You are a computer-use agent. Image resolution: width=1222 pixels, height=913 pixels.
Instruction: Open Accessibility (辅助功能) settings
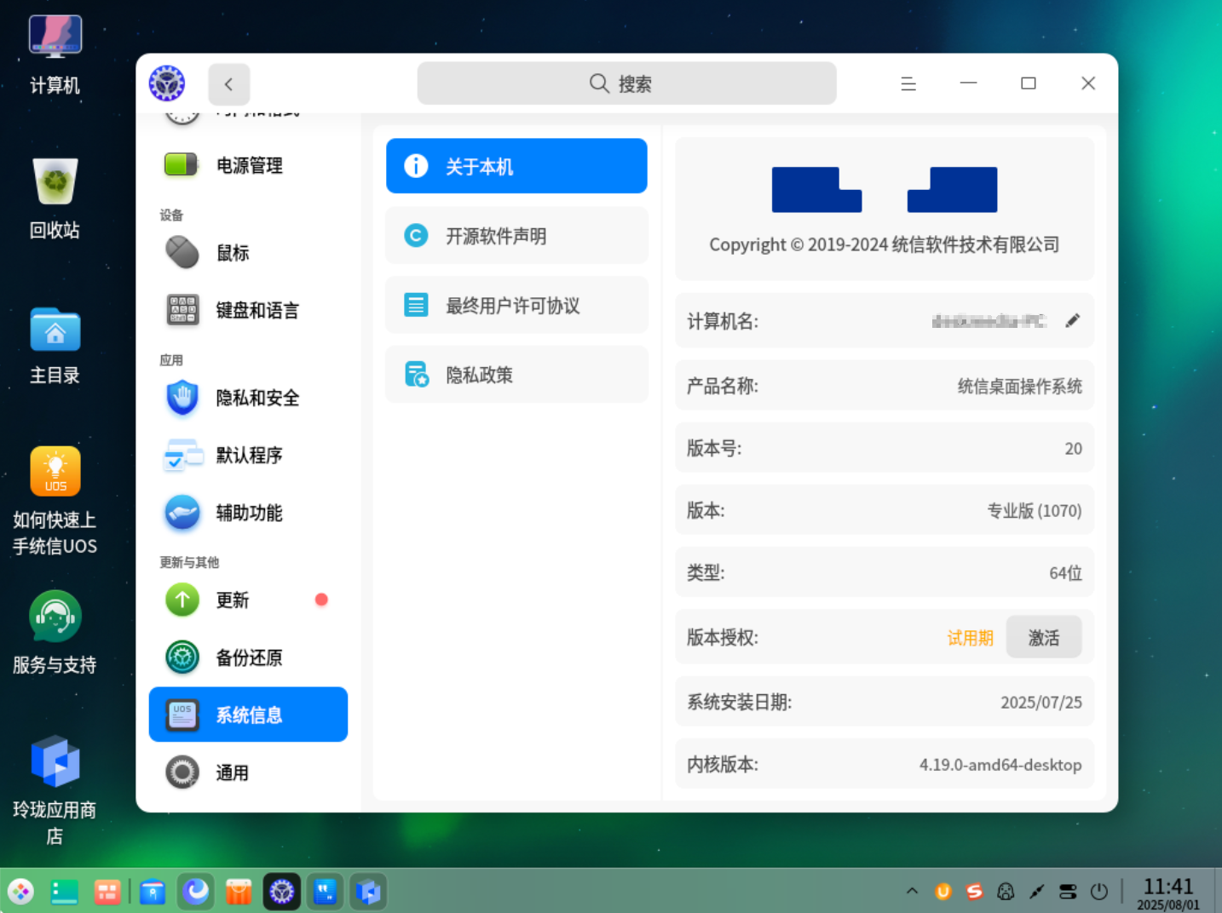click(x=248, y=513)
